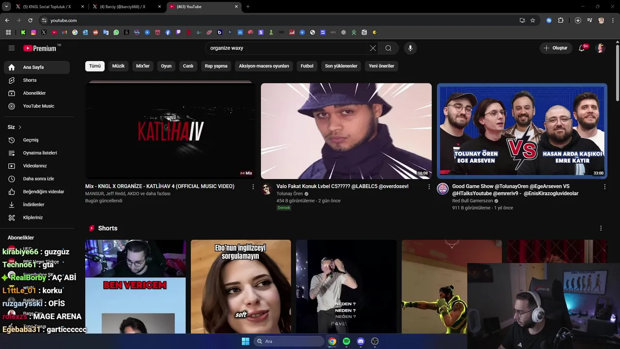Select the Oyun filter chip
Viewport: 620px width, 349px height.
point(166,66)
